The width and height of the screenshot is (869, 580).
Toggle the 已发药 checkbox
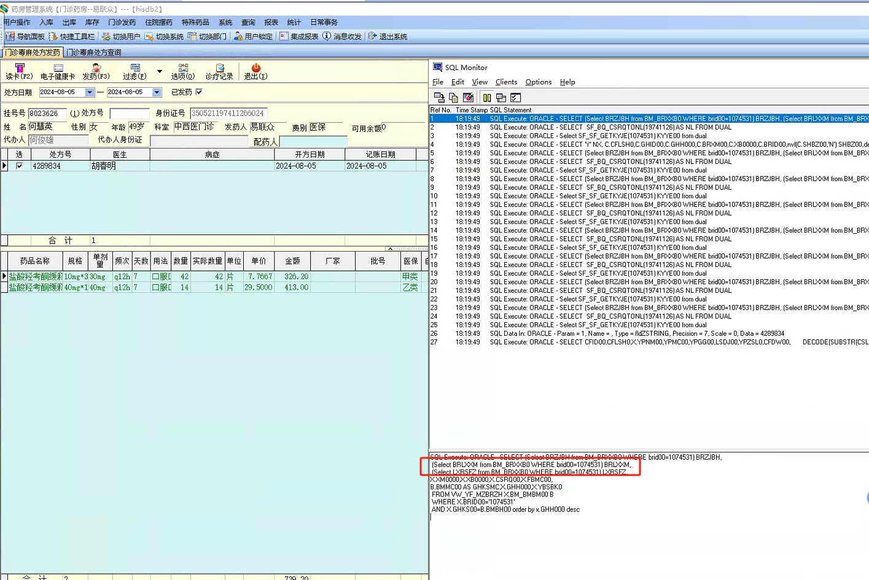[x=199, y=92]
